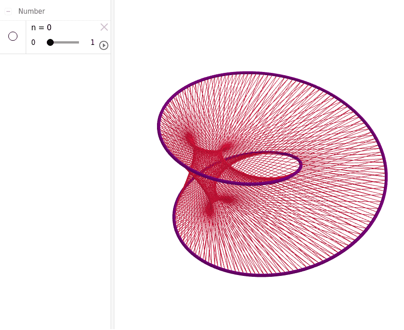Click the red chord lines inside the large lobe

[312, 215]
